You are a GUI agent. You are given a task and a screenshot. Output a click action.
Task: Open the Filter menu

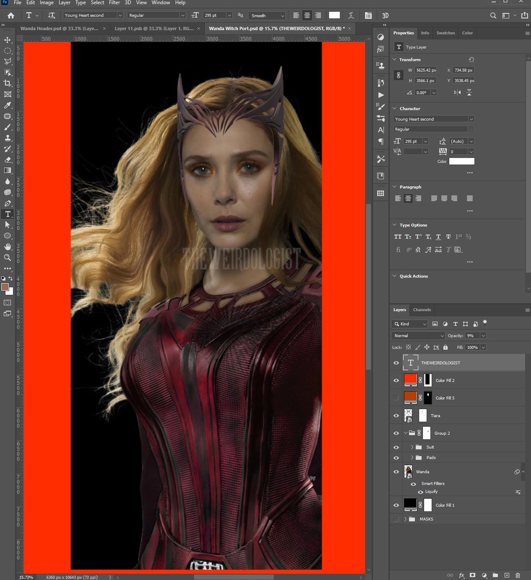pyautogui.click(x=114, y=3)
